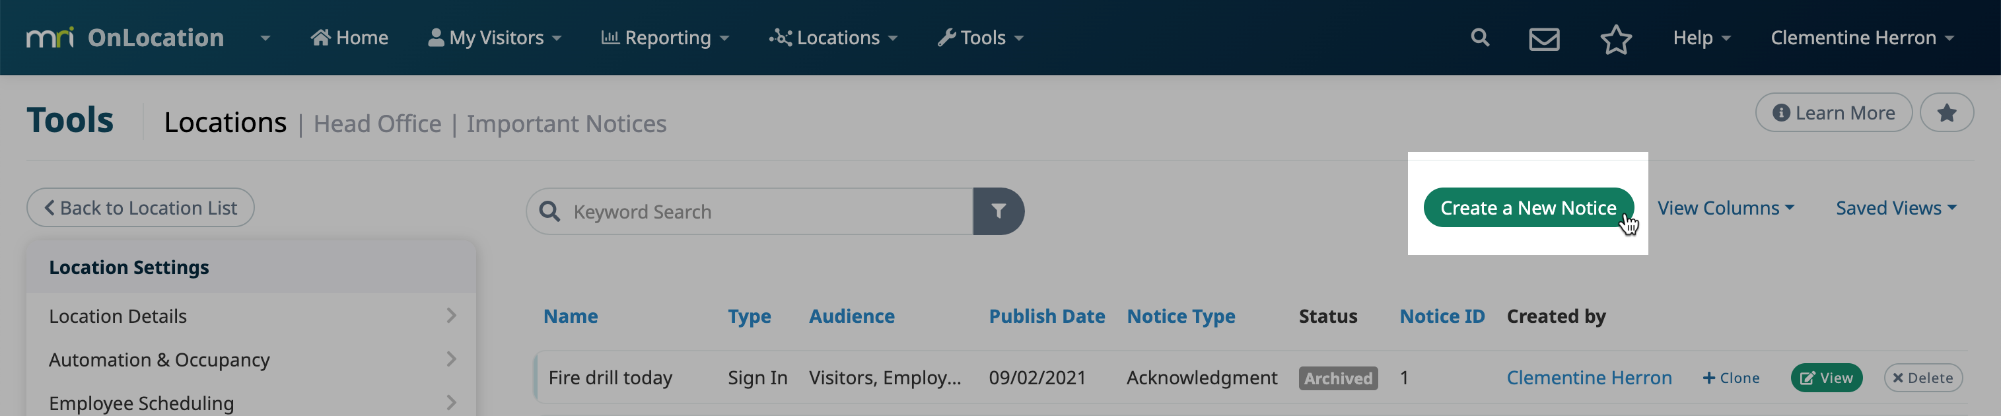Click the Location Settings panel header
Viewport: 2001px width, 416px height.
pyautogui.click(x=252, y=267)
